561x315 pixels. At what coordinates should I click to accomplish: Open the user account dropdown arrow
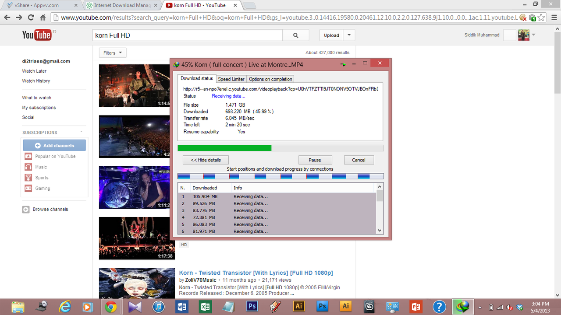533,35
